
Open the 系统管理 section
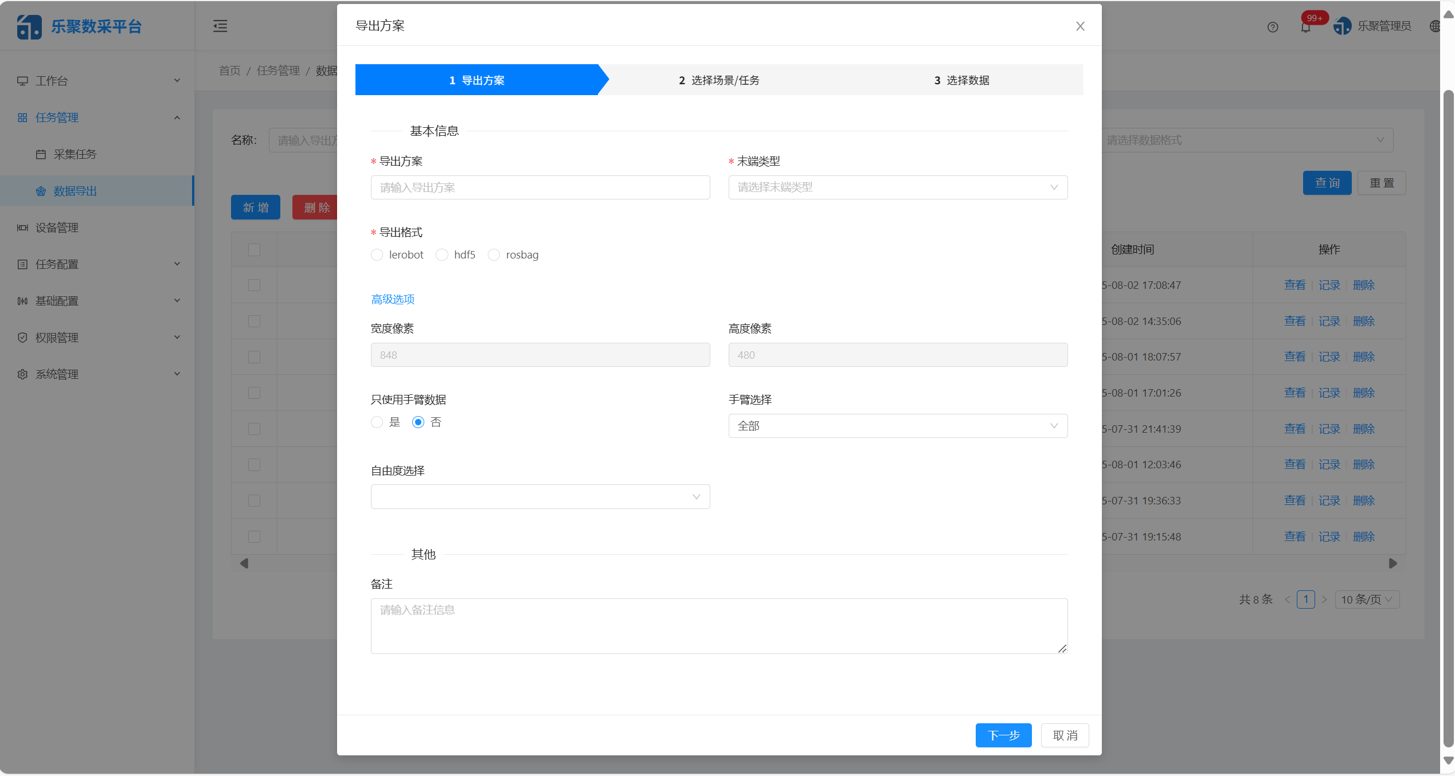pos(56,374)
